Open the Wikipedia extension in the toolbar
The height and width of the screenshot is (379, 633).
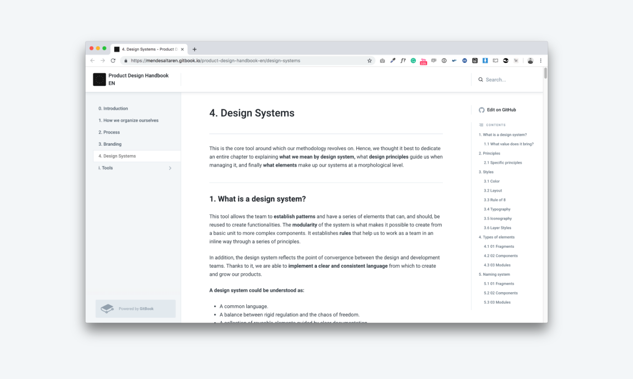(517, 60)
